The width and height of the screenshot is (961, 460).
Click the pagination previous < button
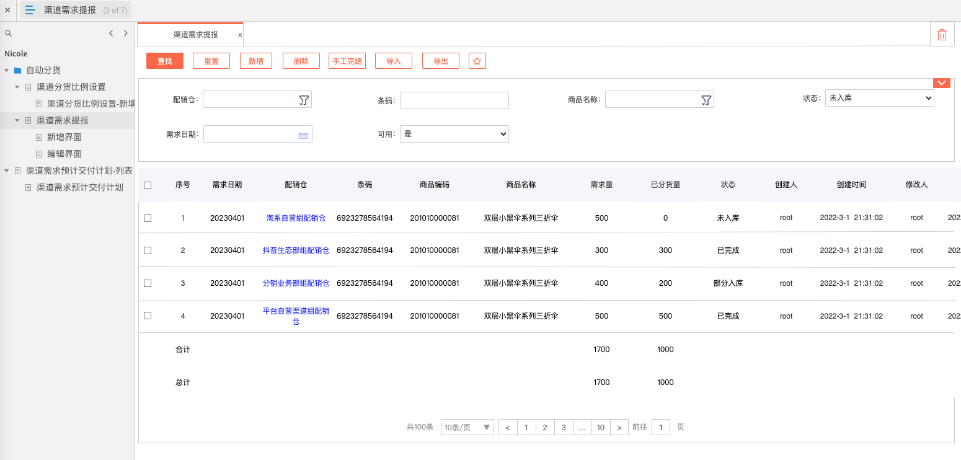point(508,427)
